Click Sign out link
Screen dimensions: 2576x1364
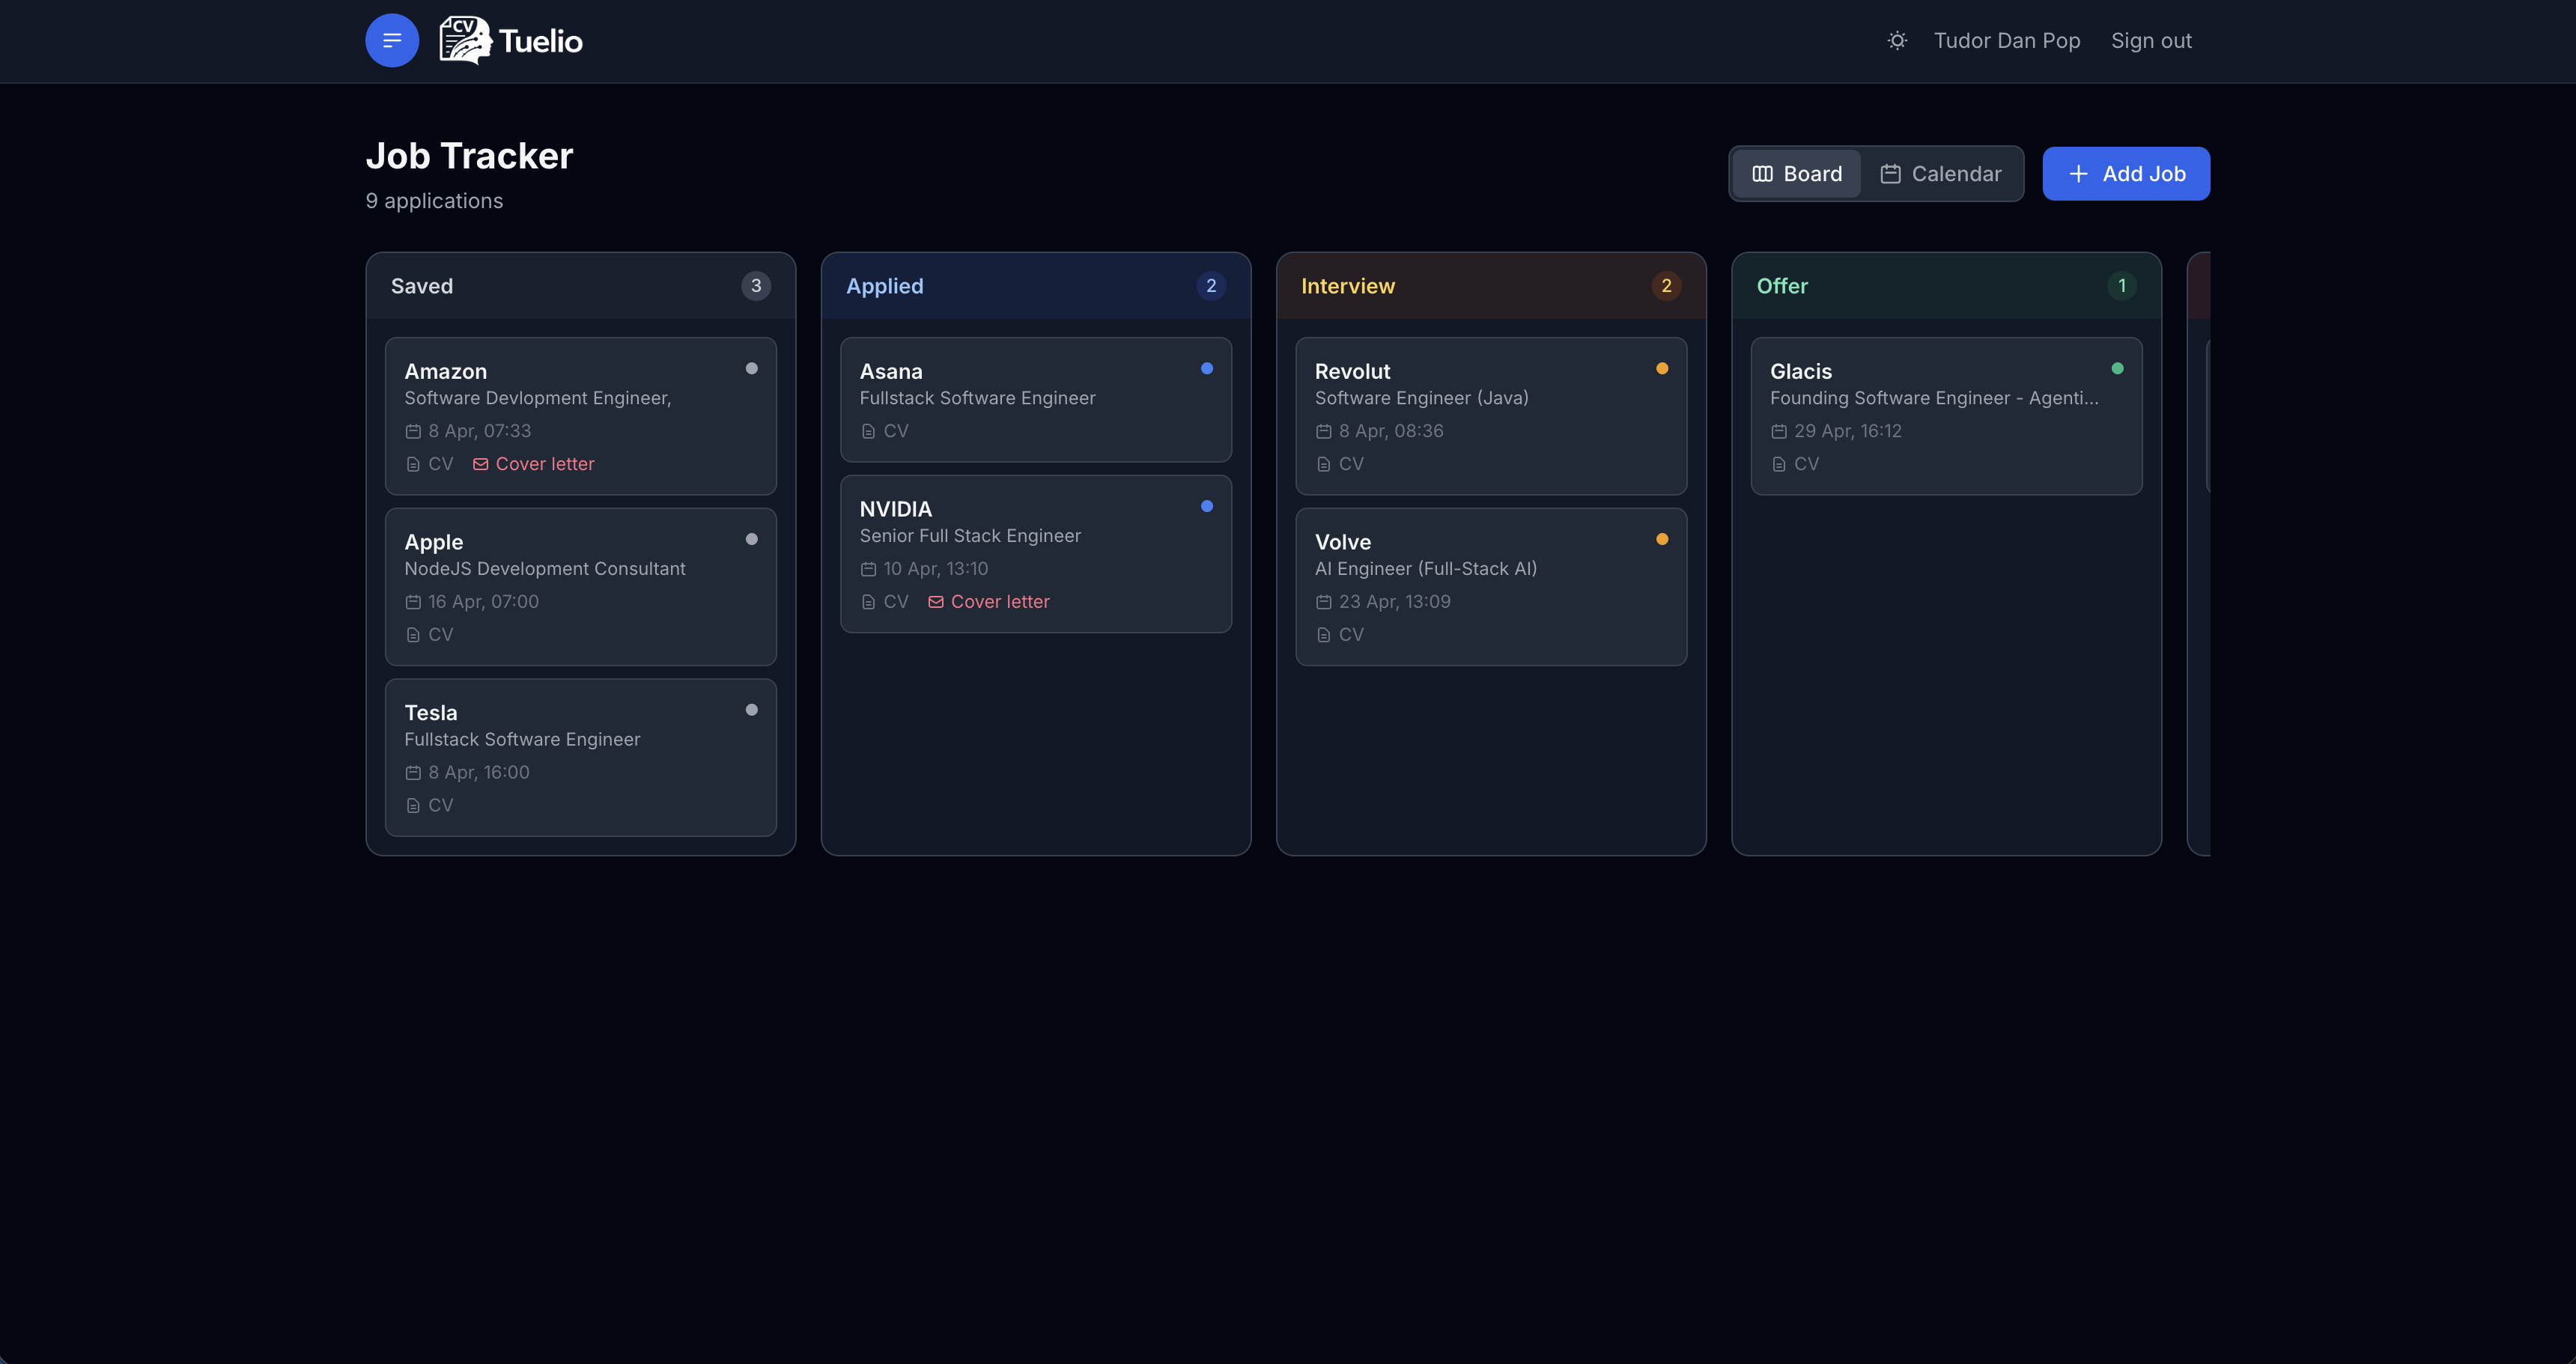[x=2151, y=41]
